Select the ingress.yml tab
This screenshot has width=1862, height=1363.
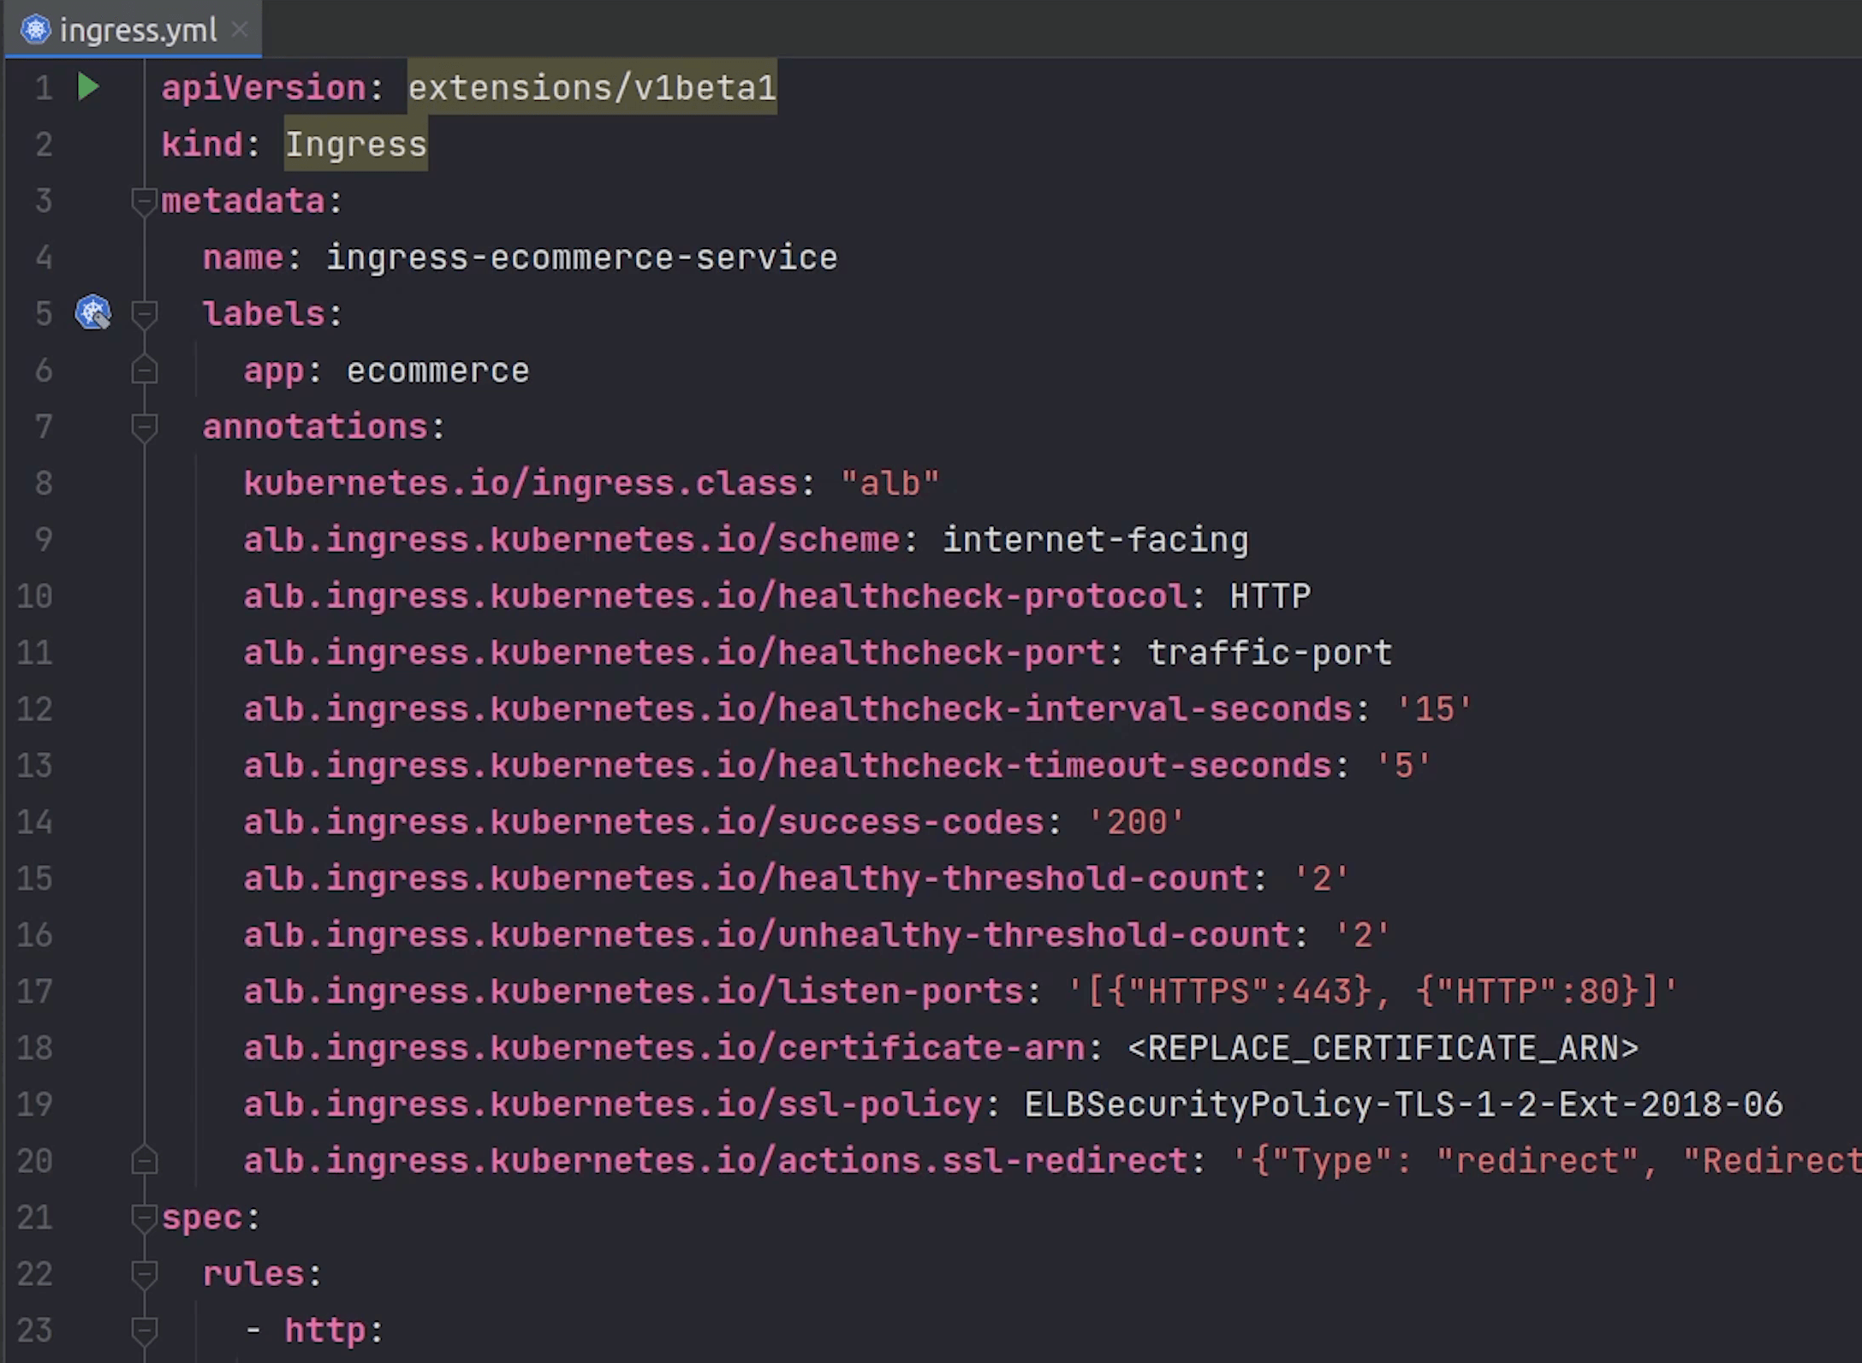(x=138, y=31)
